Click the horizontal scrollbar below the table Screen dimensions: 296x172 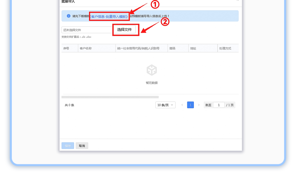point(110,97)
